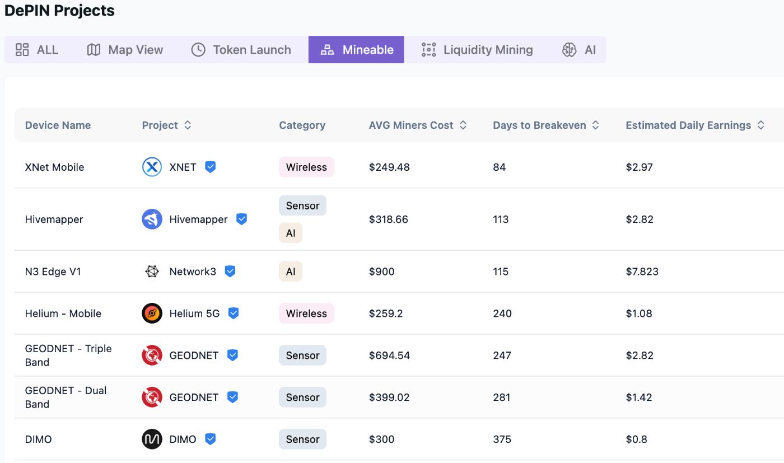Click the verified badge next to DIMO
Viewport: 784px width, 463px height.
(x=210, y=439)
